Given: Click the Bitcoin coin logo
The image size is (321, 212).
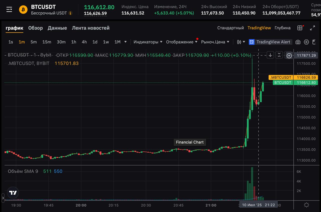Looking at the screenshot, I should [23, 10].
